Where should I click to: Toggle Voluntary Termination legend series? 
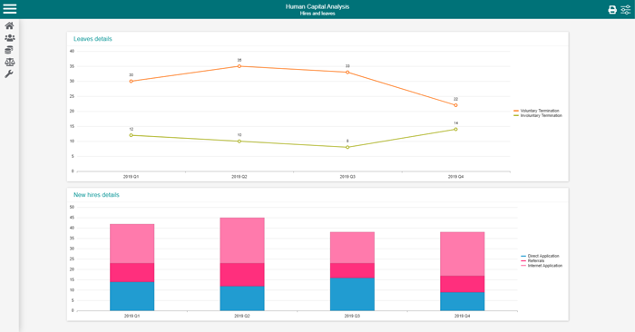click(536, 111)
